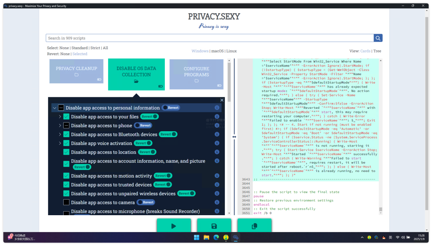432x246 pixels.
Task: Open Microsoft Edge from taskbar
Action: coord(216,238)
